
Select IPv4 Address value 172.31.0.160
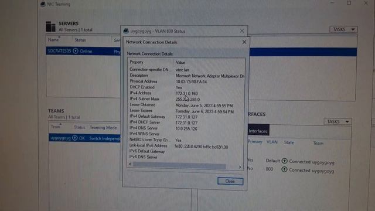(186, 93)
